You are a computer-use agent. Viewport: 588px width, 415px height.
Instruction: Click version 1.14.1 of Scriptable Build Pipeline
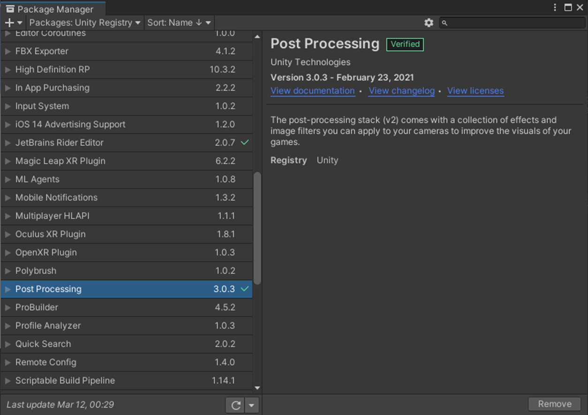[223, 380]
